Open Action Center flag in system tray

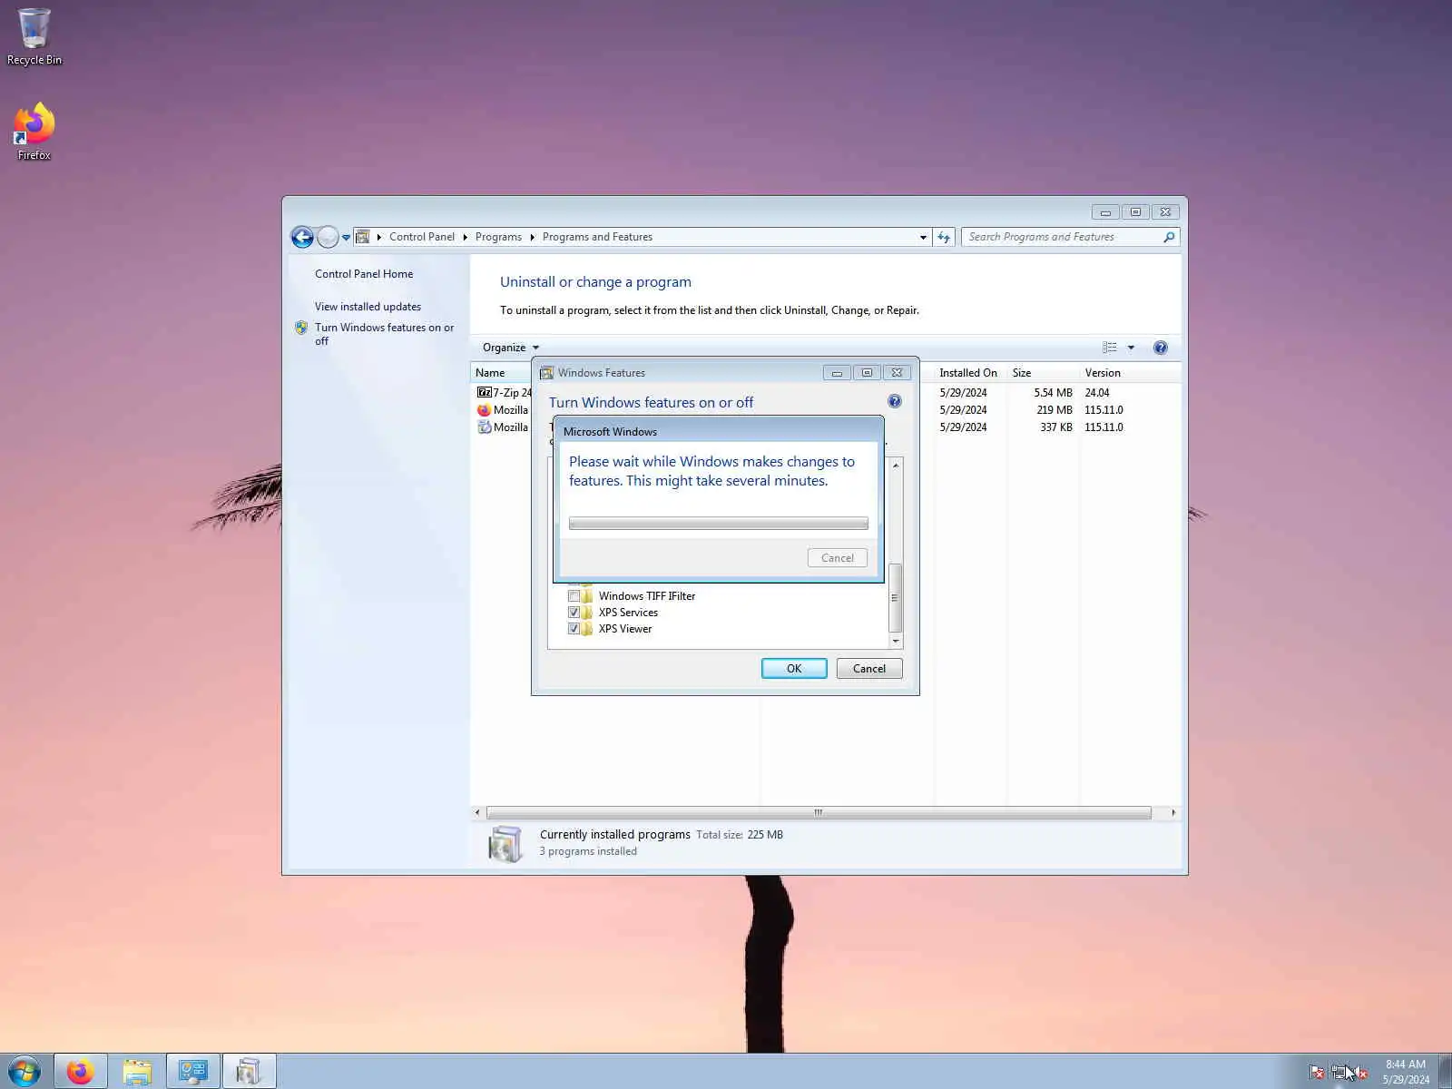click(x=1317, y=1073)
